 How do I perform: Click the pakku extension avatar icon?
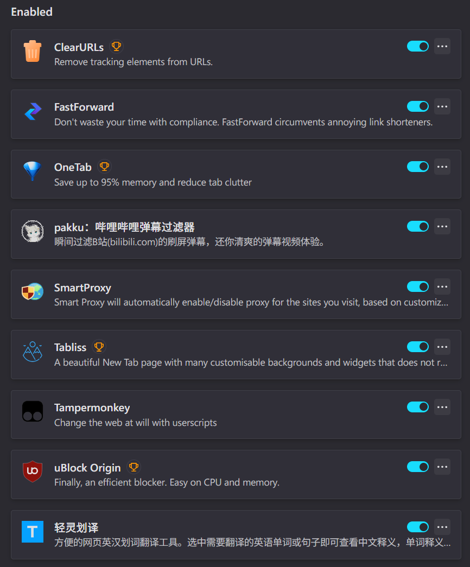(33, 231)
